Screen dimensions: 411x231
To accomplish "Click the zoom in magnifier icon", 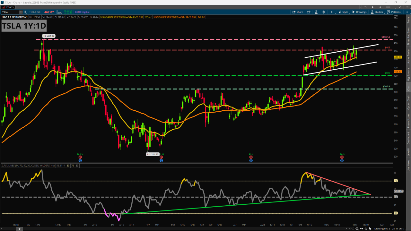I will (357, 229).
